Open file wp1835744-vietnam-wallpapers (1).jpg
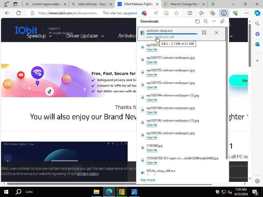Viewport: 263px width, 197px height. pyautogui.click(x=152, y=100)
